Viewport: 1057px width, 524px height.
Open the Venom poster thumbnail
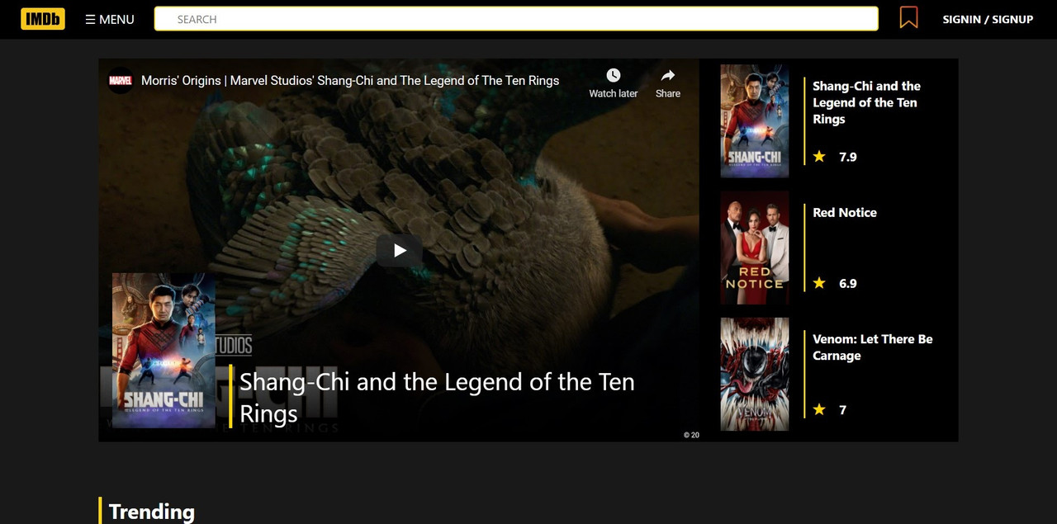click(755, 374)
